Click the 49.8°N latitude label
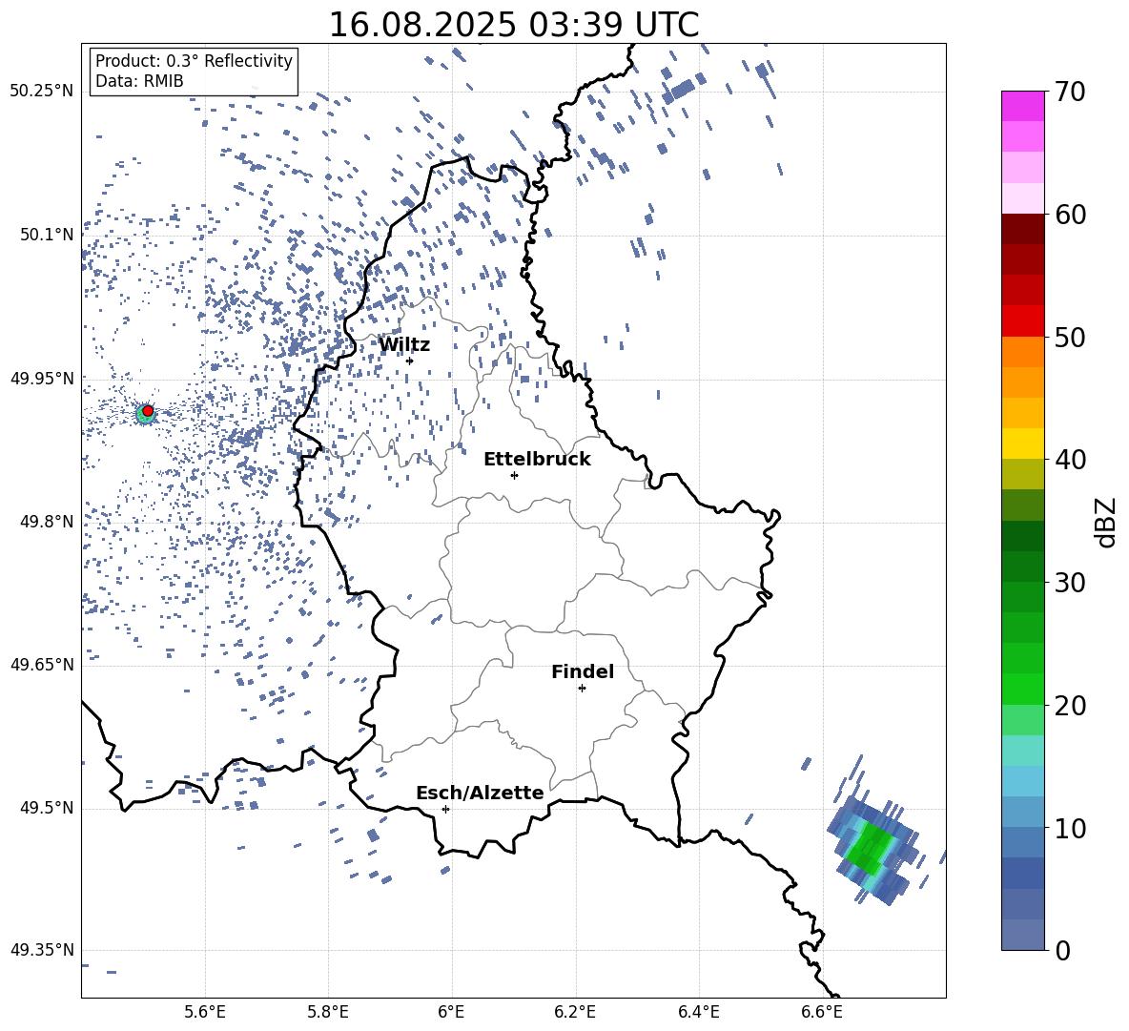This screenshot has height=1031, width=1129. (x=48, y=522)
